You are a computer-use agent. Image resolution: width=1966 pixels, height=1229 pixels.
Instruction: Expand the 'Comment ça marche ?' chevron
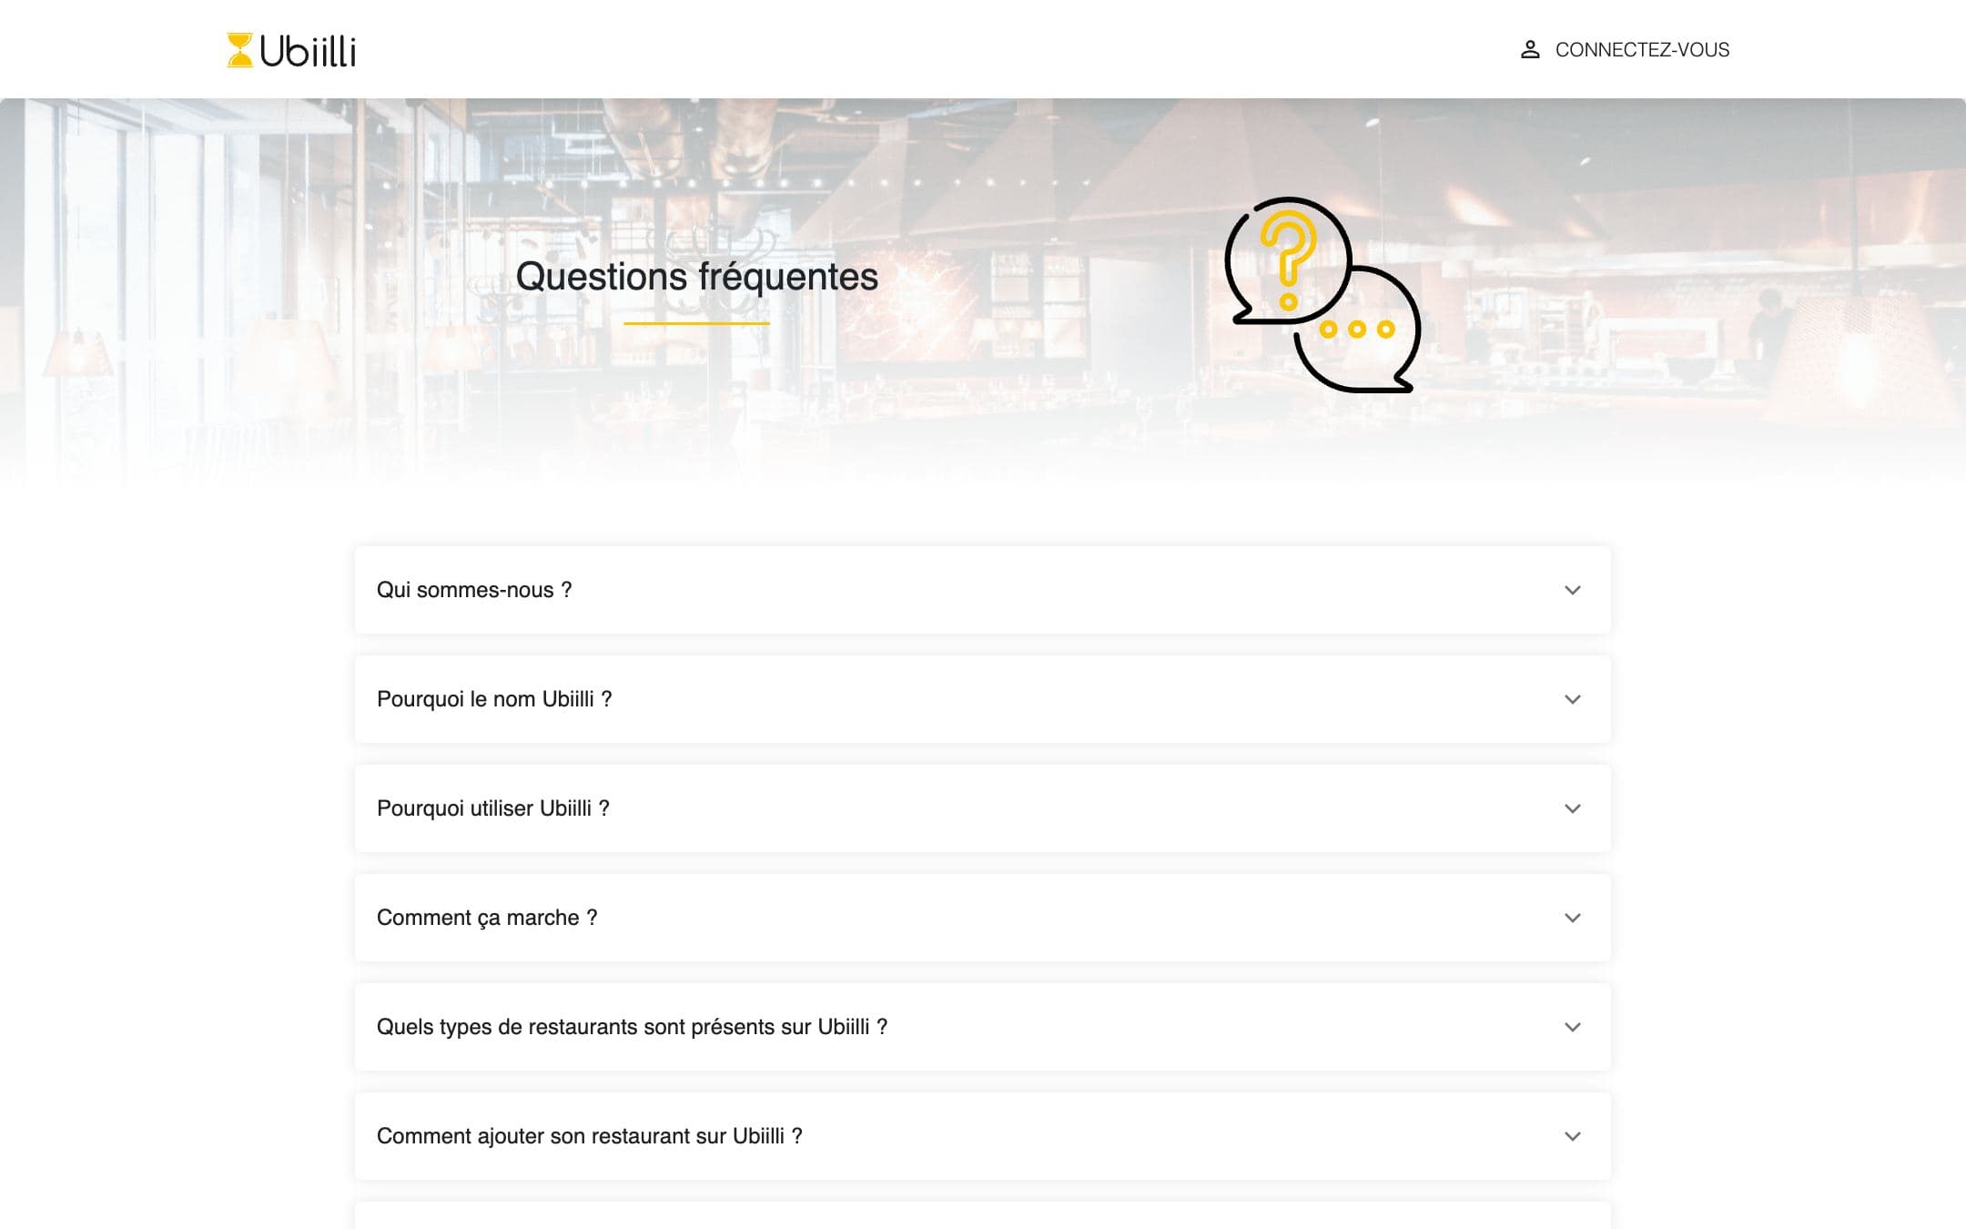pyautogui.click(x=1572, y=918)
